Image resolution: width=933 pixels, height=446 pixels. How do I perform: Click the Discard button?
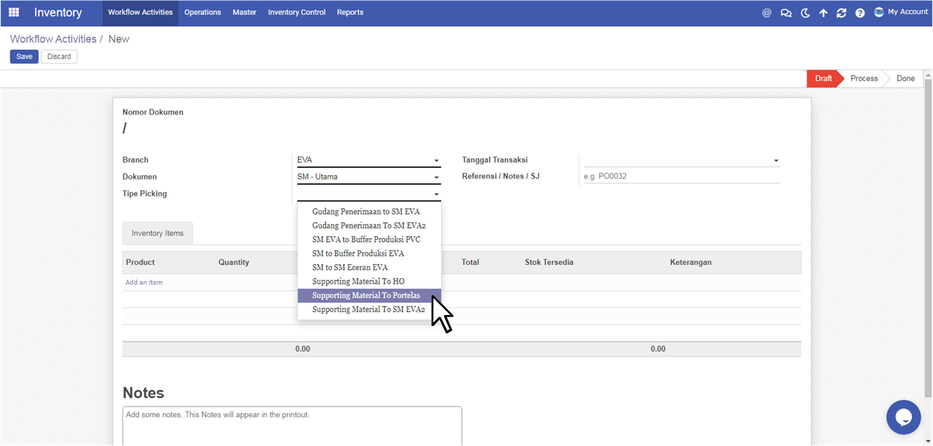tap(59, 57)
